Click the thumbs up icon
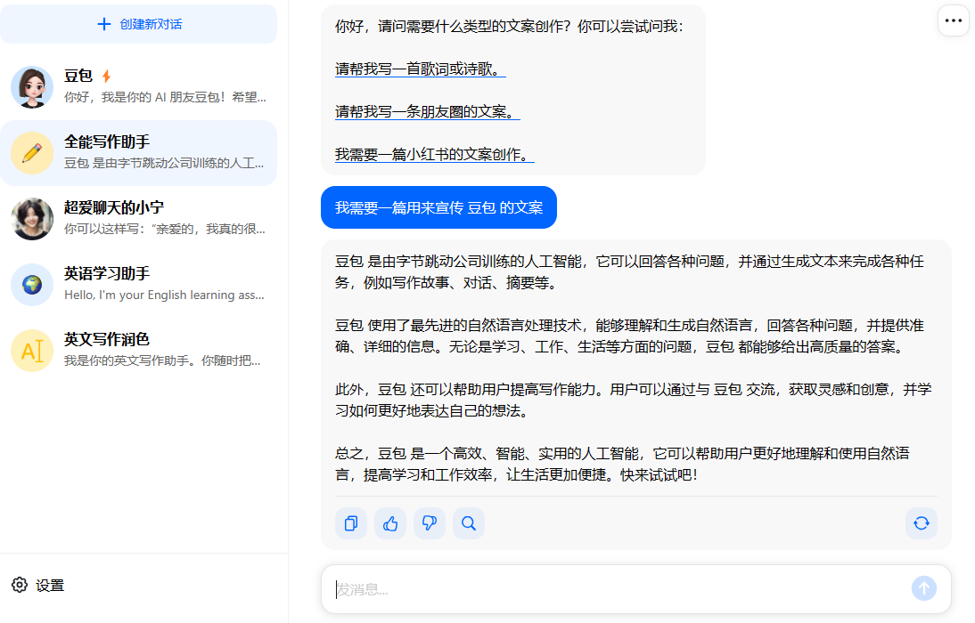The image size is (975, 623). click(x=390, y=523)
